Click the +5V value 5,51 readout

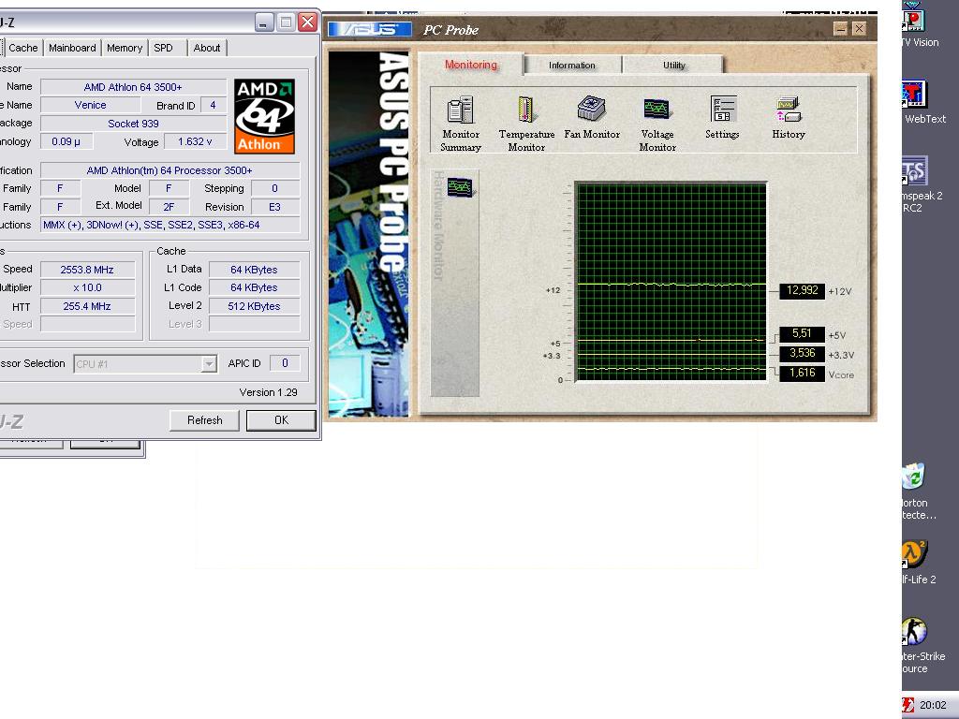point(802,334)
